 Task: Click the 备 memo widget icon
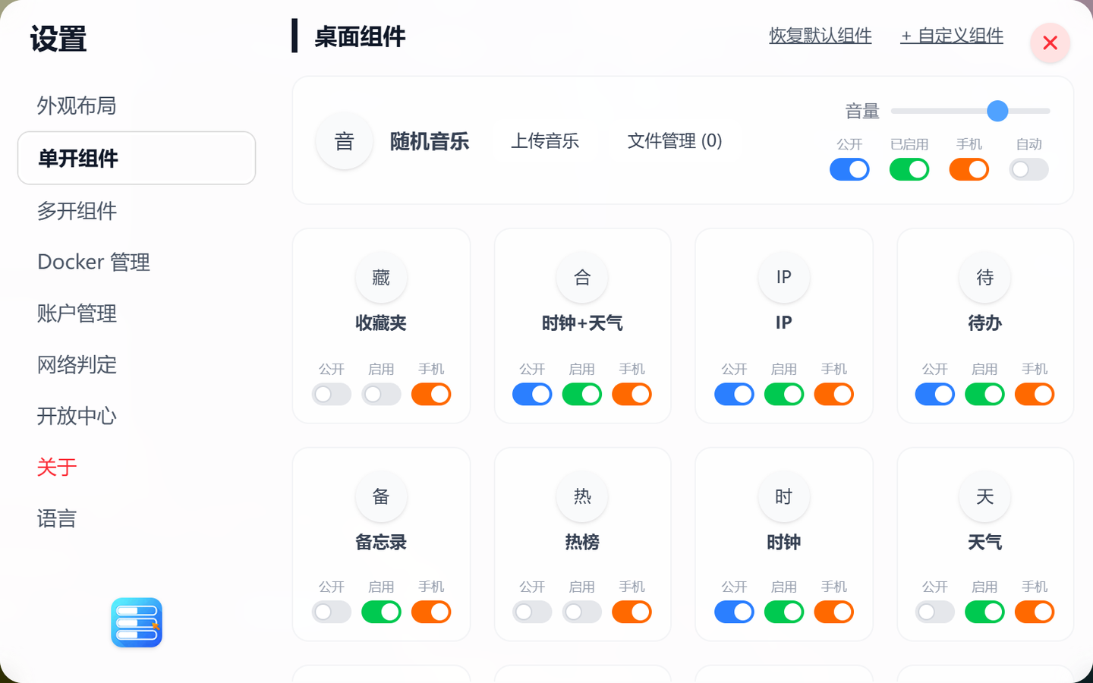pyautogui.click(x=381, y=496)
